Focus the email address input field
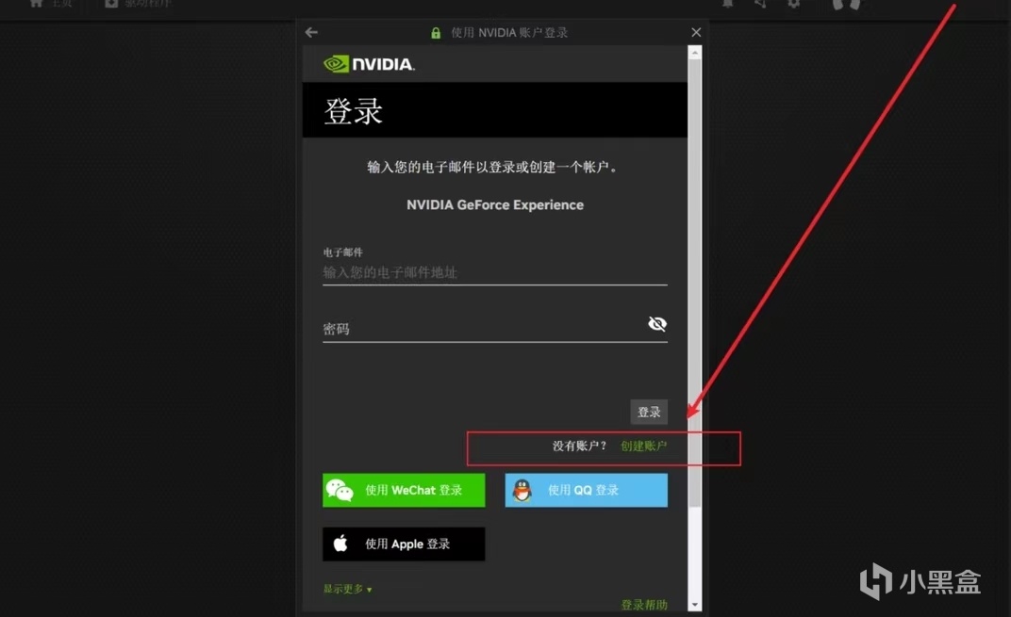The width and height of the screenshot is (1011, 617). [494, 272]
